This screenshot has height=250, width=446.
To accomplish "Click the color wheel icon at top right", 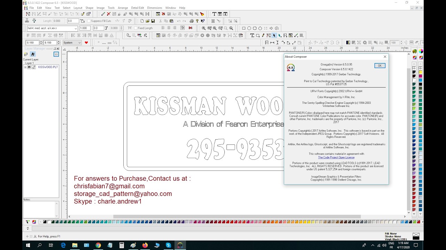I will click(x=421, y=51).
